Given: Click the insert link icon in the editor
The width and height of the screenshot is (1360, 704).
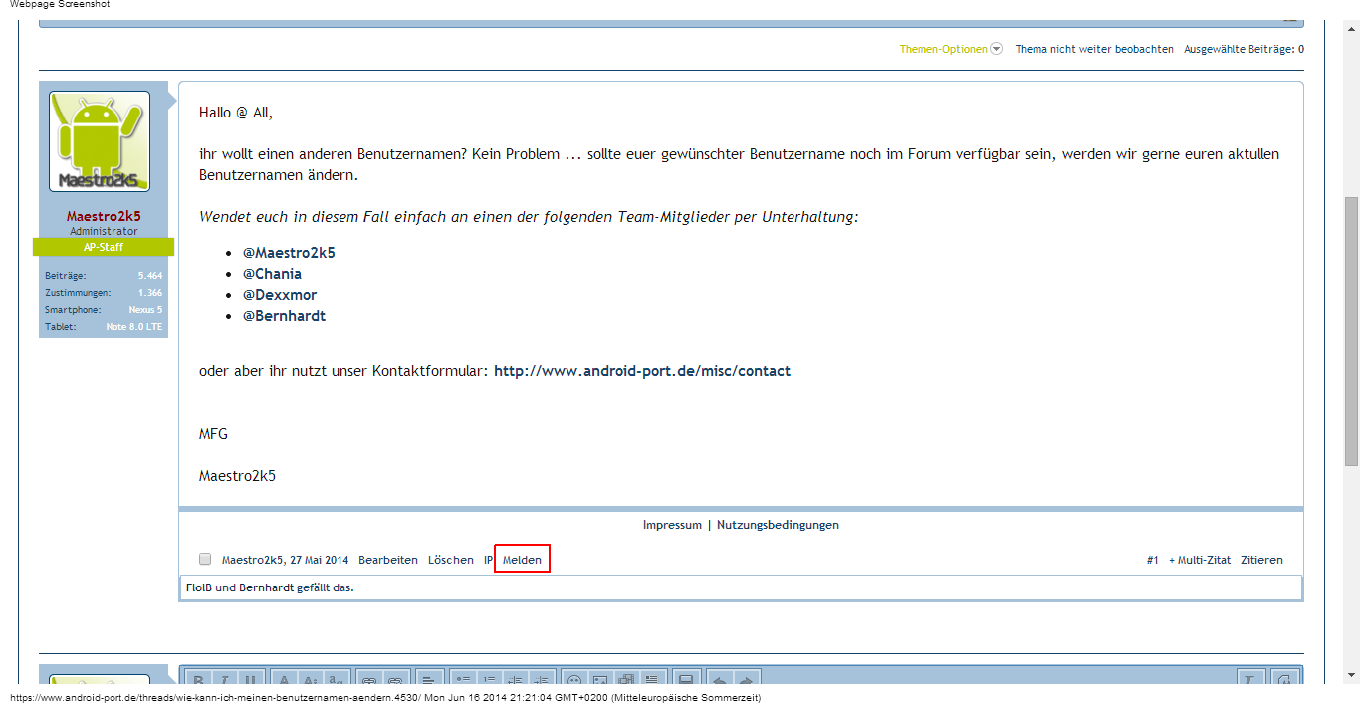Looking at the screenshot, I should click(x=368, y=680).
